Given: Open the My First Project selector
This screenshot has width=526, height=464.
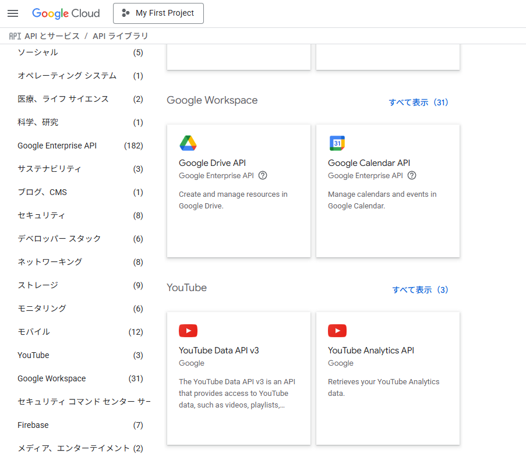Looking at the screenshot, I should click(158, 13).
